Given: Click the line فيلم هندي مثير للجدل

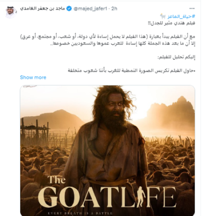Looking at the screenshot, I should [x=172, y=23].
